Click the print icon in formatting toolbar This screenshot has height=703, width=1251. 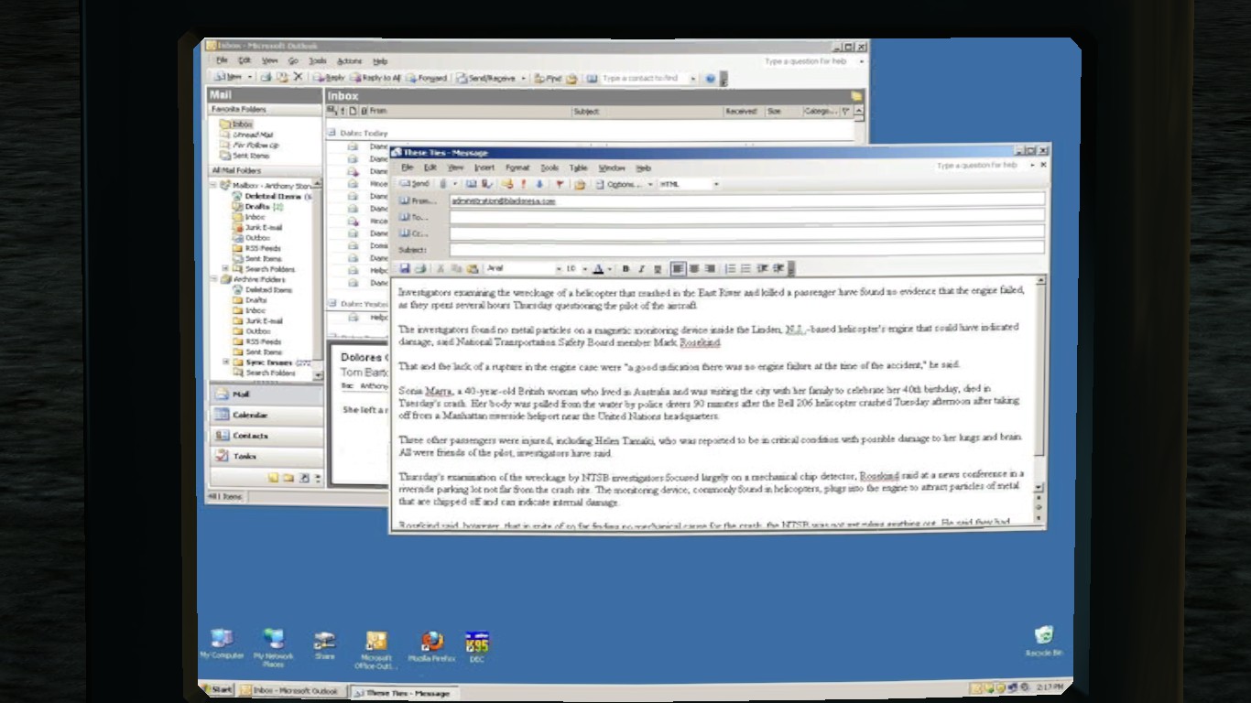[x=420, y=268]
